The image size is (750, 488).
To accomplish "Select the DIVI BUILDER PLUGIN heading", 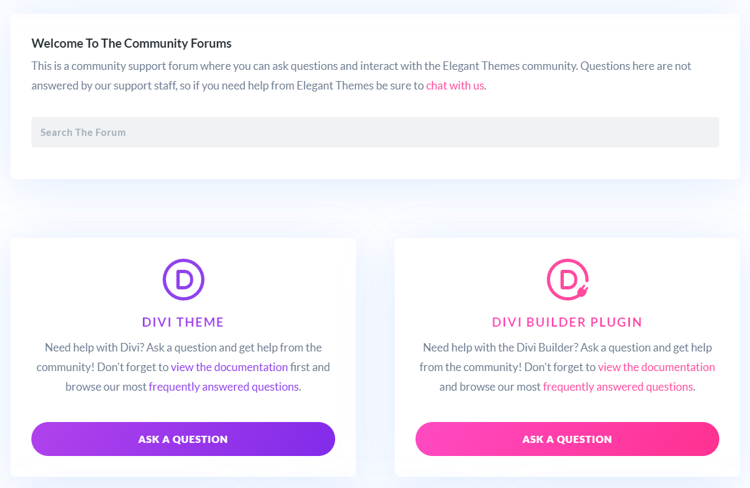I will pyautogui.click(x=567, y=322).
